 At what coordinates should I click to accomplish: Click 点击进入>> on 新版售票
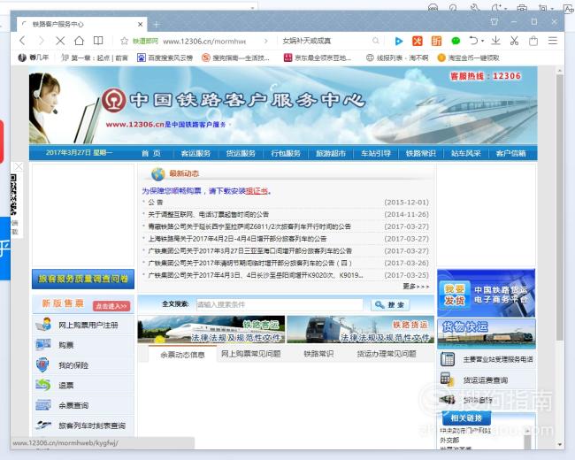111,306
